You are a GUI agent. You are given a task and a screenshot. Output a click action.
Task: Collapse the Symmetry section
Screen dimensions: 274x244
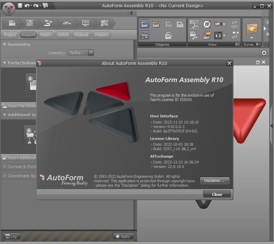click(x=5, y=44)
